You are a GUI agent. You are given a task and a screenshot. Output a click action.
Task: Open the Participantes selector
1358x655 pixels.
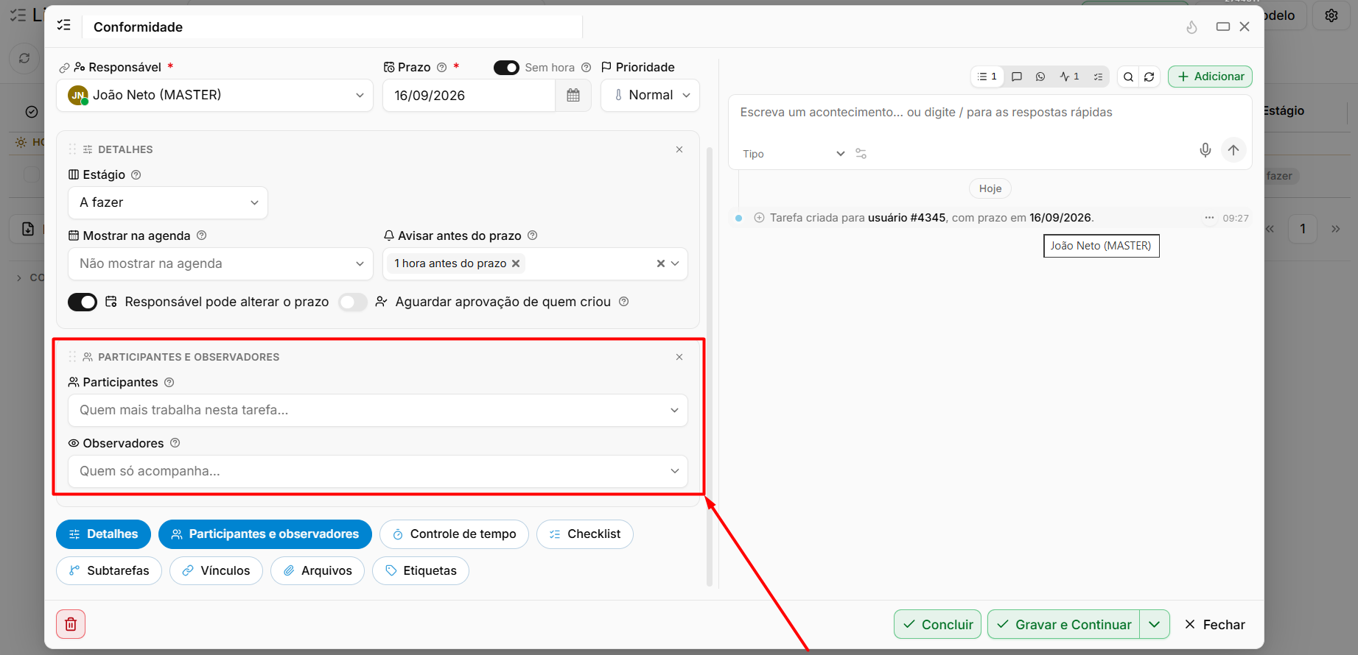378,410
